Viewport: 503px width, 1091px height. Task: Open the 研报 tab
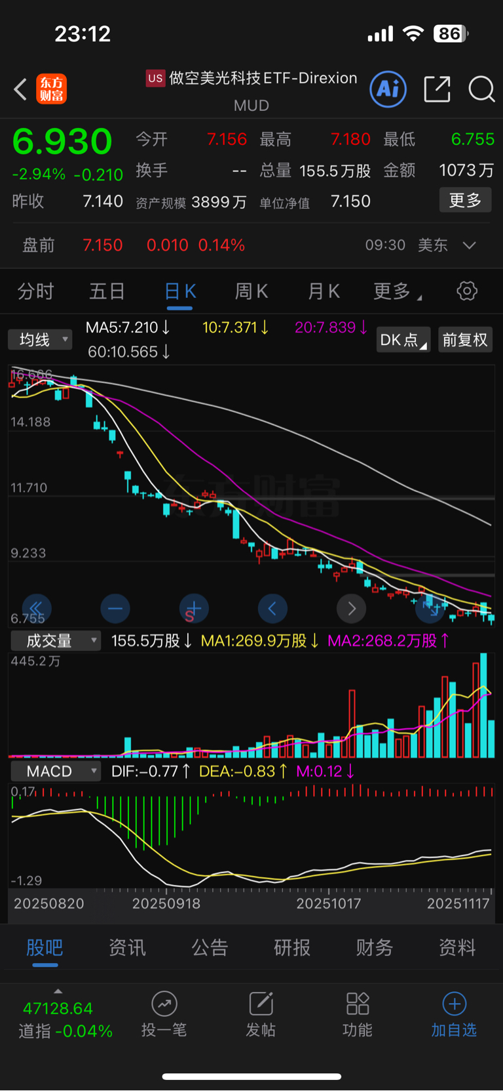coord(292,947)
